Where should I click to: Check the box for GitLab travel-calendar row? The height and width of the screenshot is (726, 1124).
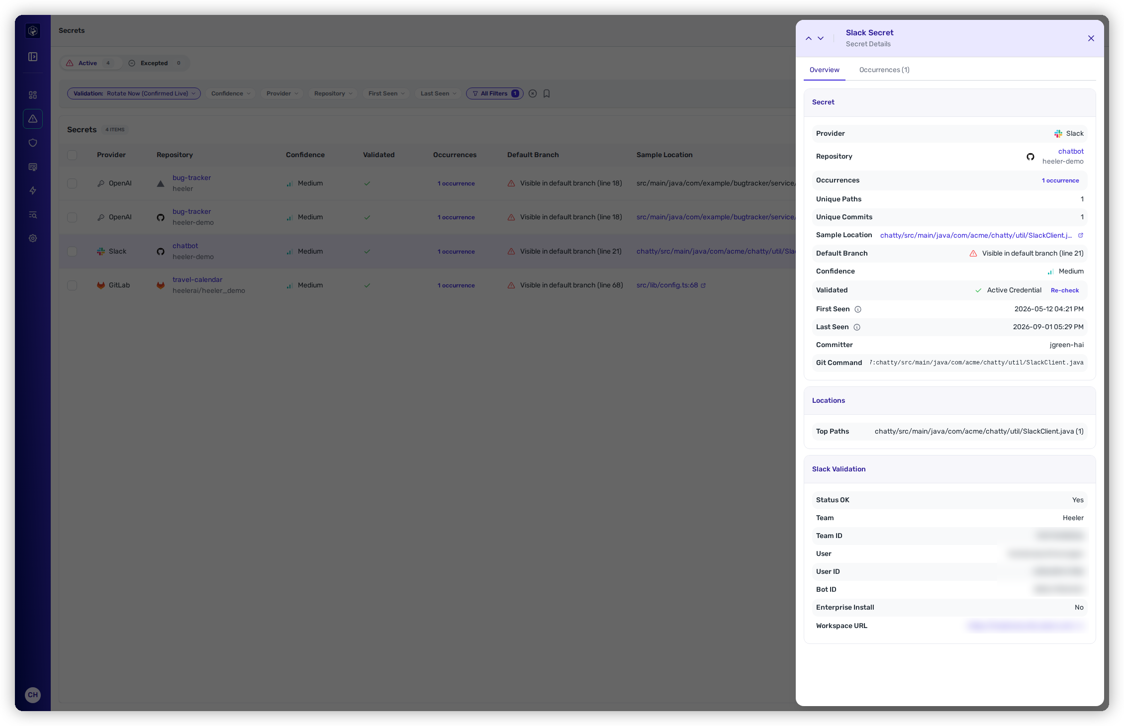(x=72, y=285)
